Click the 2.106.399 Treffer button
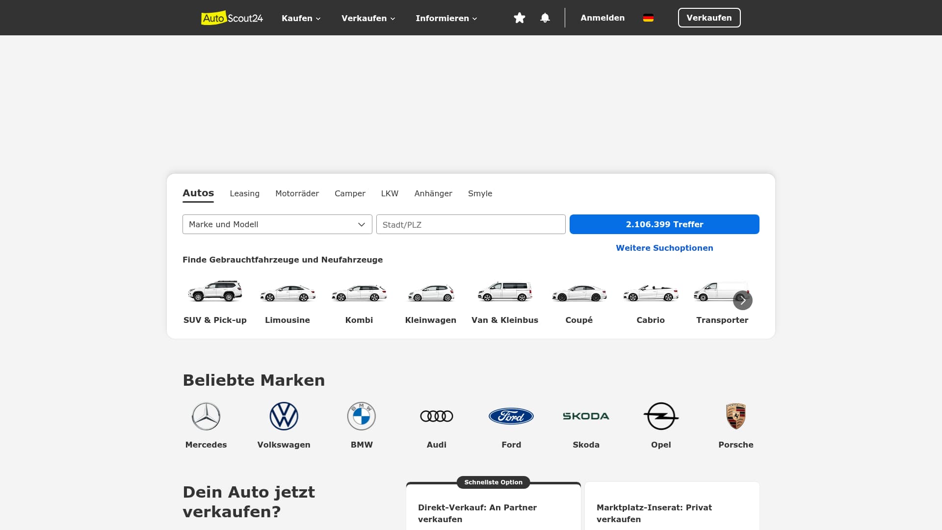 [x=664, y=224]
